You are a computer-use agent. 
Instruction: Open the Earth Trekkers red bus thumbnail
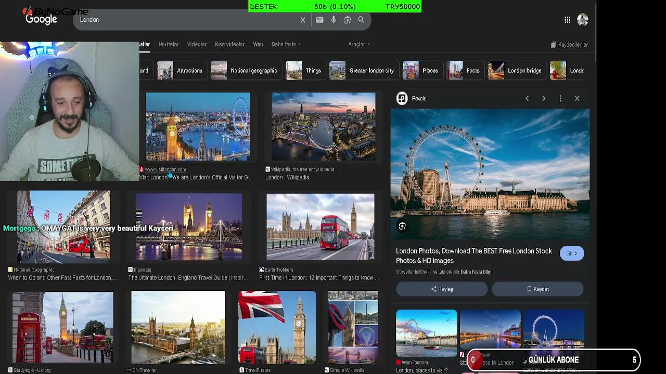pyautogui.click(x=320, y=226)
